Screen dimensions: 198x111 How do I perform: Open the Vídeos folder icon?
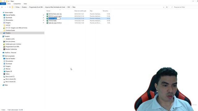pyautogui.click(x=4, y=74)
